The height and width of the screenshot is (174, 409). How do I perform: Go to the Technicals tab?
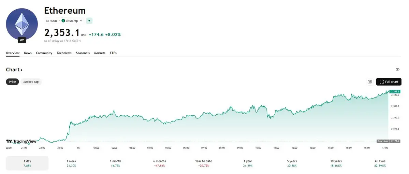(x=64, y=53)
